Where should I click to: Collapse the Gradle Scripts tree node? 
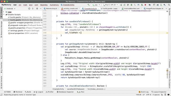coord(4,14)
